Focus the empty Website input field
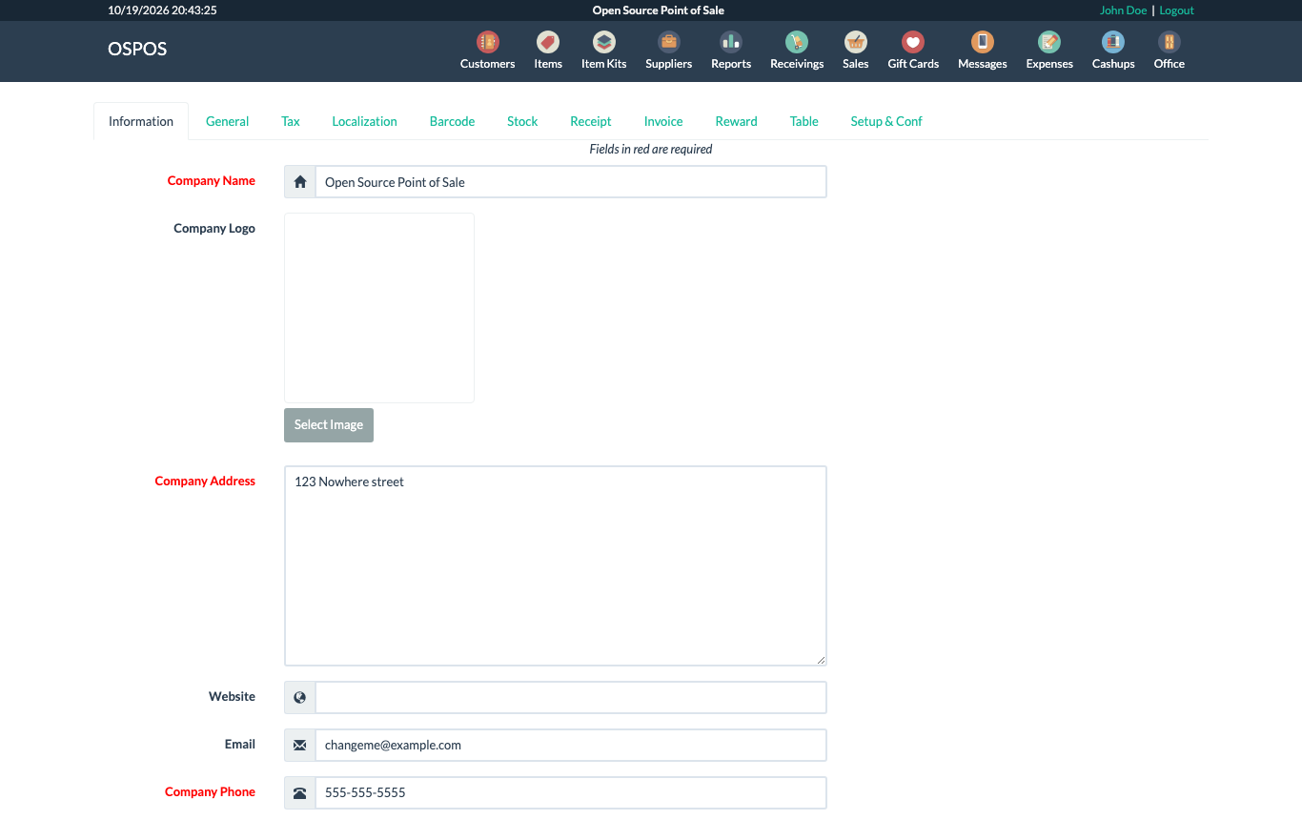This screenshot has width=1302, height=820. click(x=571, y=697)
